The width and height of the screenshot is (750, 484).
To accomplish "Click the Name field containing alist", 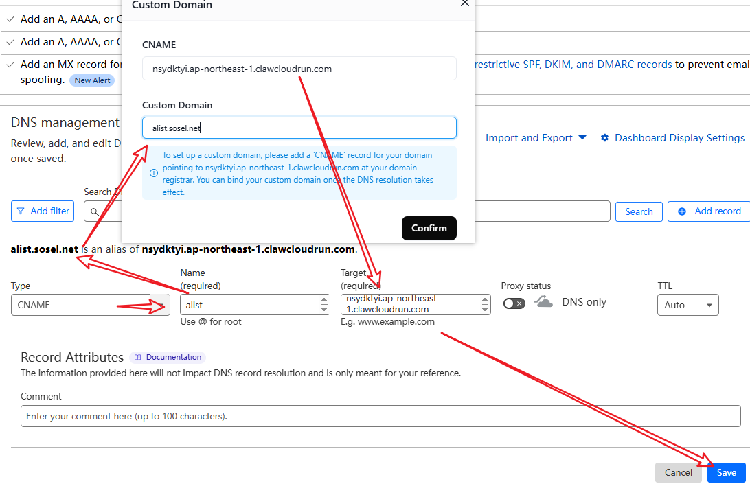I will point(254,305).
